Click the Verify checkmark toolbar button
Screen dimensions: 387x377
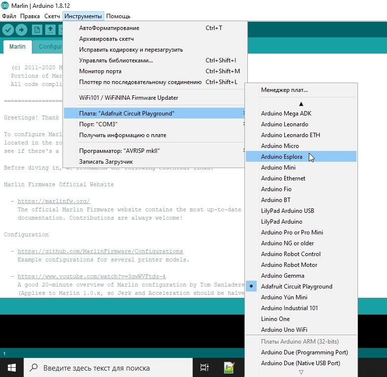[x=8, y=30]
